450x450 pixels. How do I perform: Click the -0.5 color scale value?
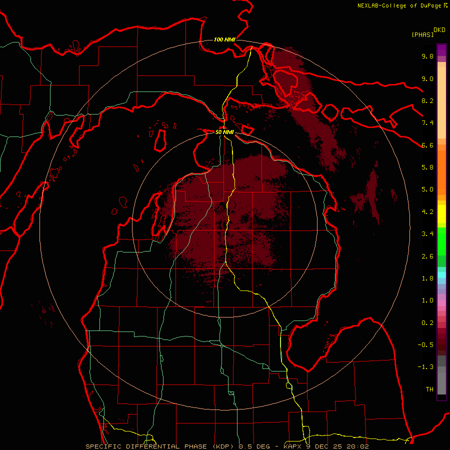(x=425, y=345)
